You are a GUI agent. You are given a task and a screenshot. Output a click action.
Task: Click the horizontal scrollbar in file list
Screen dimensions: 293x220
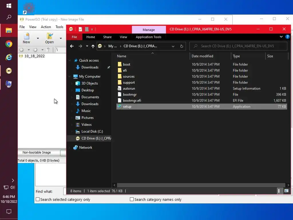coord(201,185)
